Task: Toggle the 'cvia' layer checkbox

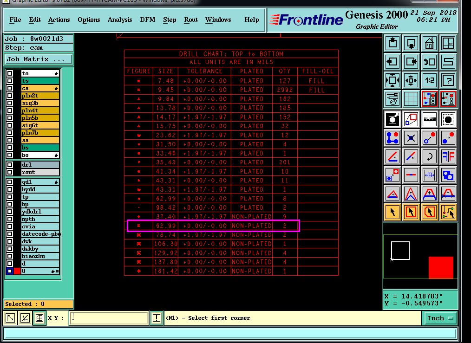Action: tap(10, 227)
